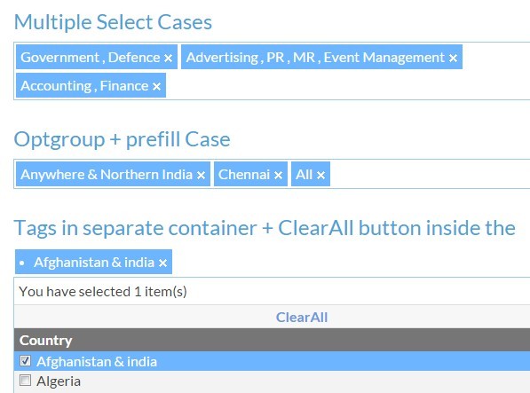Remove the Chennai tag

tap(278, 176)
